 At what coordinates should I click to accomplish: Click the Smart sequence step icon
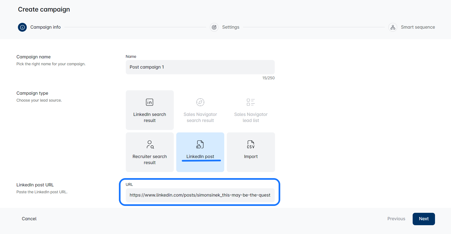(393, 27)
